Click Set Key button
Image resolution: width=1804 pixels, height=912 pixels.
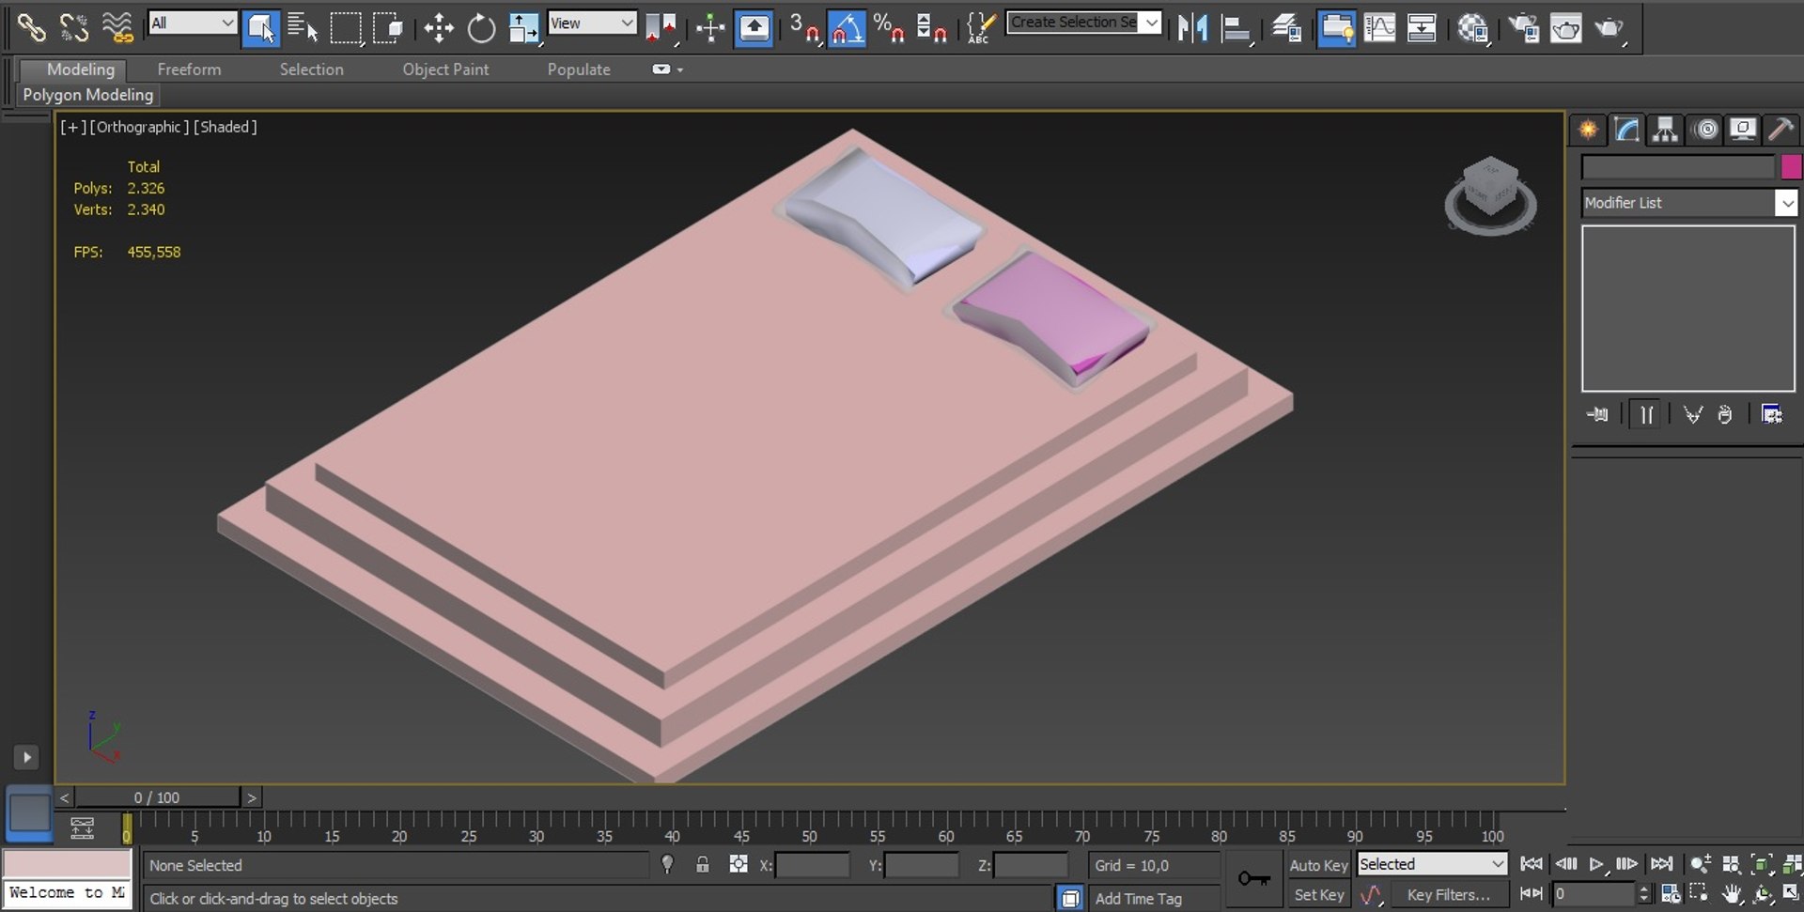[1318, 895]
